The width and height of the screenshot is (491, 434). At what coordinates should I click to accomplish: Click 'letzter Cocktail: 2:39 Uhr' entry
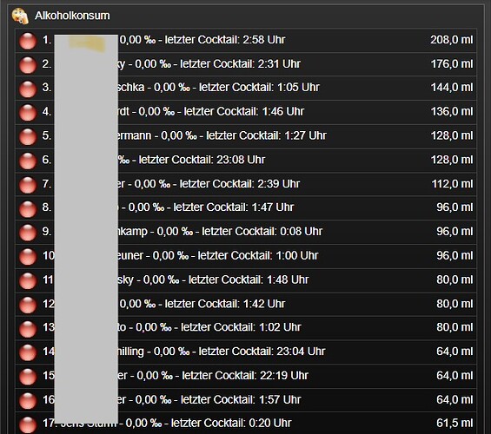(x=240, y=183)
